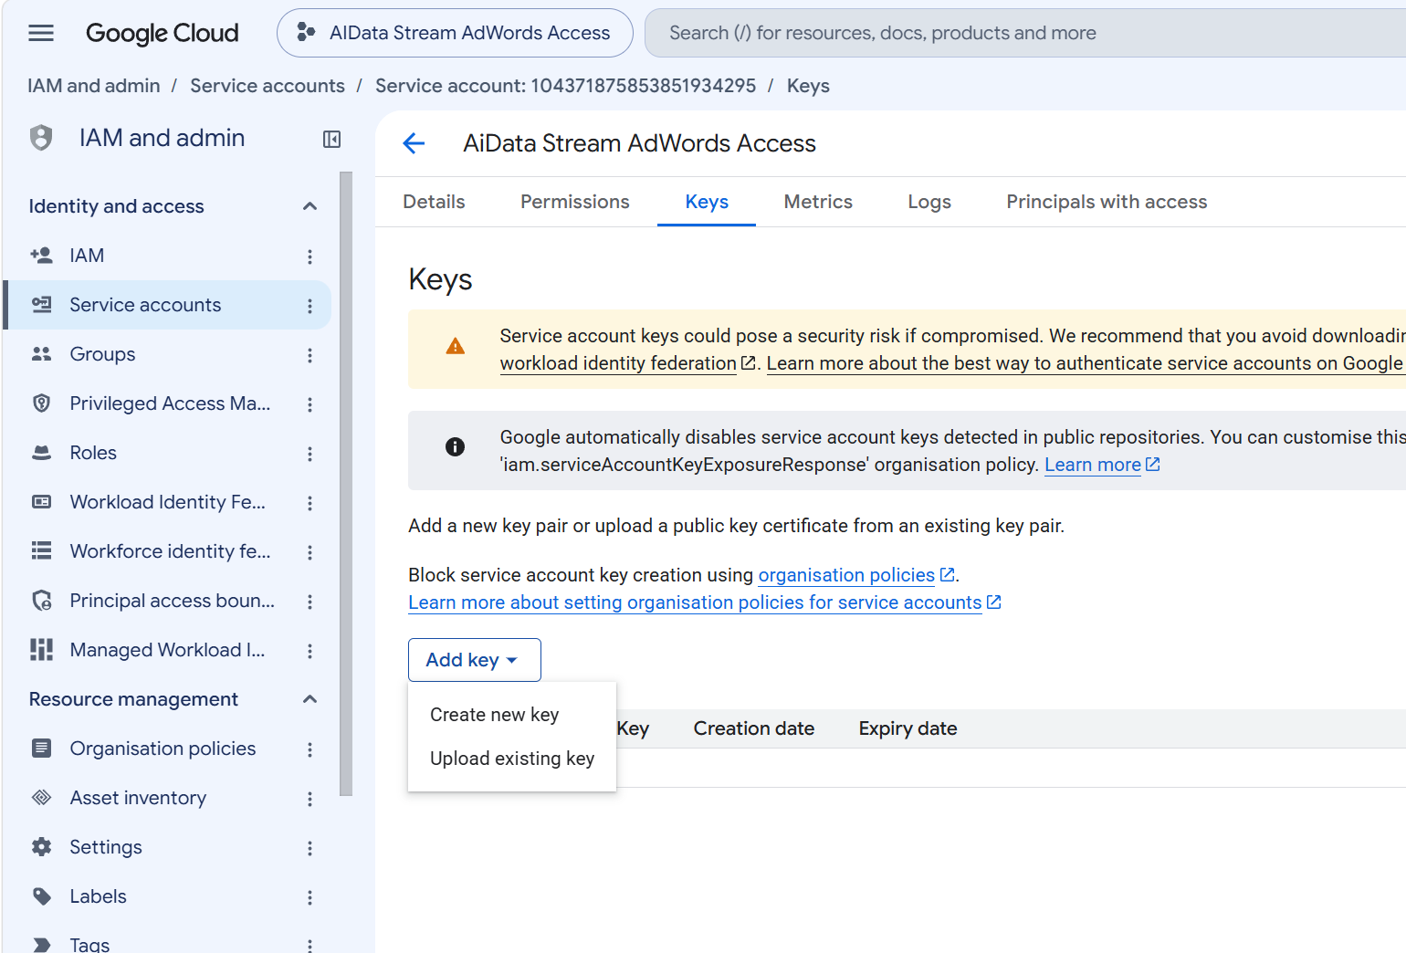Screen dimensions: 1406x953
Task: Select the Keys tab
Action: click(707, 202)
